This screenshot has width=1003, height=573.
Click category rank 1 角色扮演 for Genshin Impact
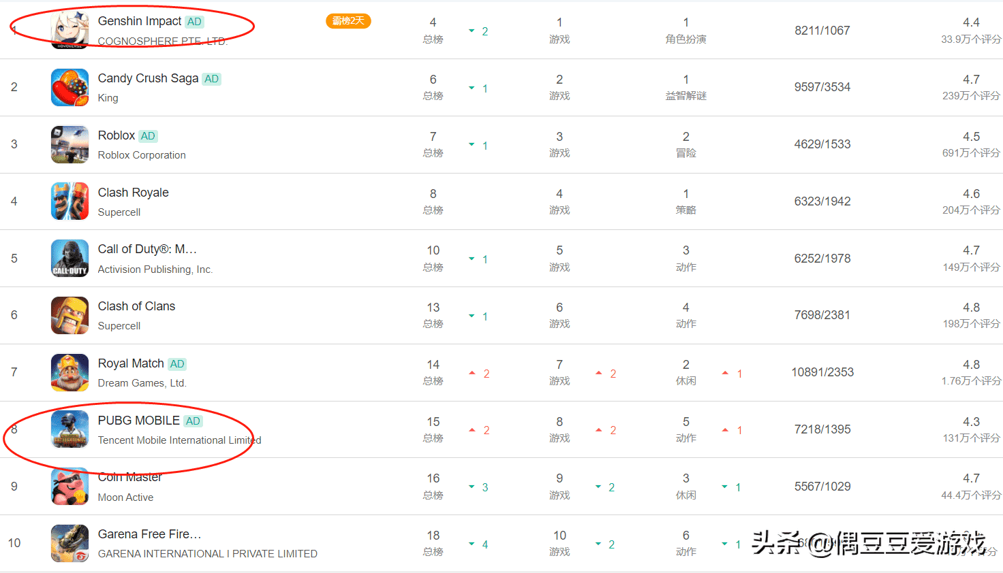pyautogui.click(x=686, y=31)
